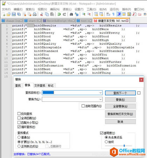Toggle the Show All Characters pilcrow icon
Screen dimensions: 147x158
pyautogui.click(x=113, y=14)
